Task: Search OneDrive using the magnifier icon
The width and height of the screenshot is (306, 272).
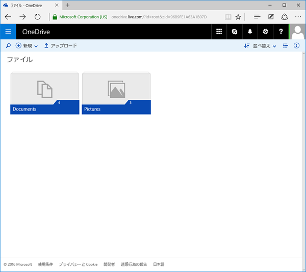Action: click(x=8, y=46)
